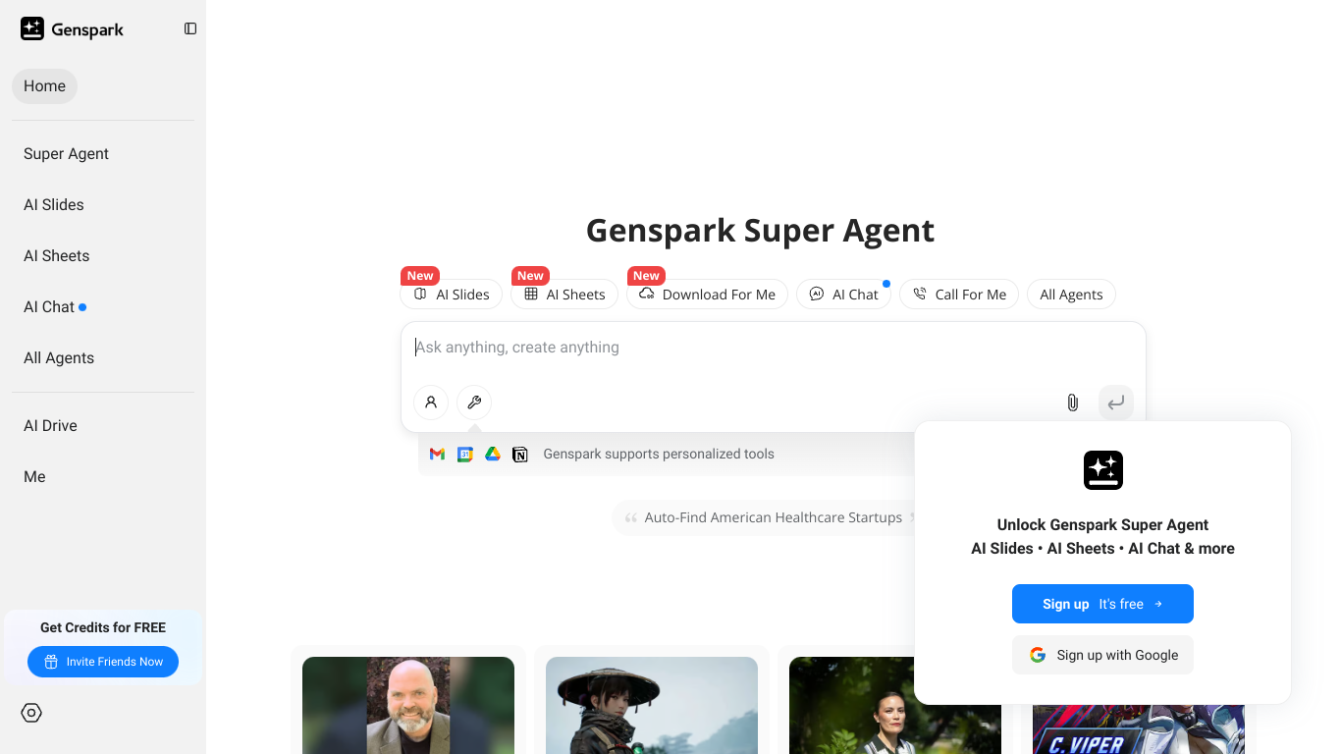This screenshot has height=754, width=1341.
Task: Open the C. Viper thumbnail card
Action: [1139, 728]
